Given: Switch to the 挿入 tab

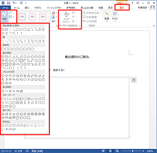Looking at the screenshot, I should (27, 8).
